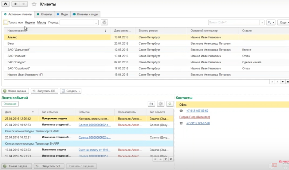This screenshot has width=289, height=170.
Task: Open Контроль оплаты счет... event link
Action: point(94,119)
